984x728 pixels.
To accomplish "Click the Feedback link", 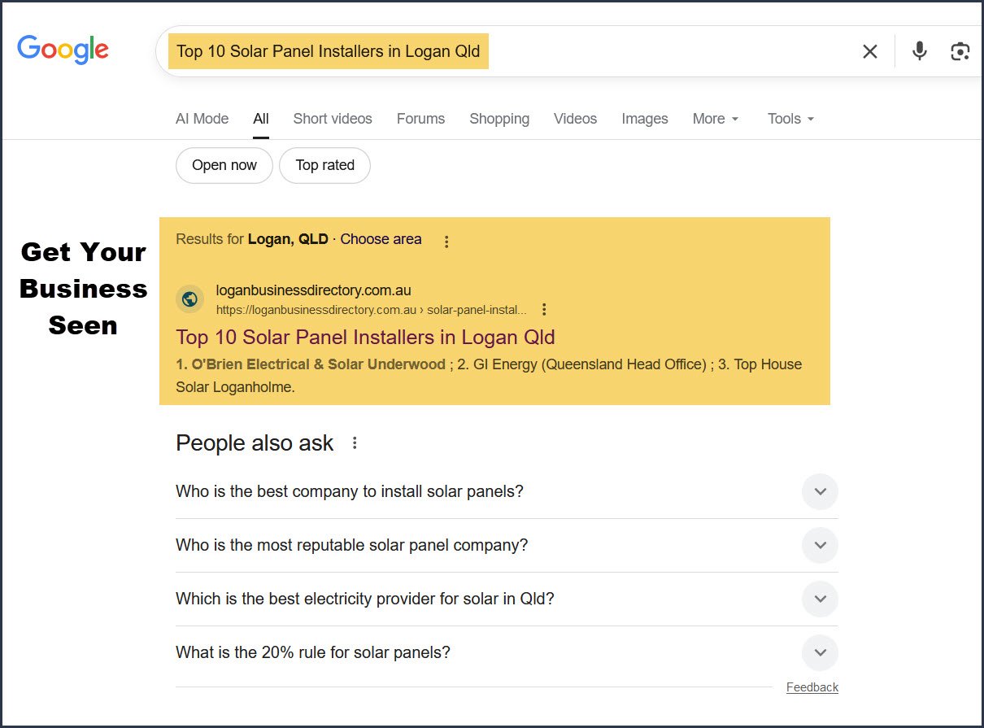I will [812, 687].
